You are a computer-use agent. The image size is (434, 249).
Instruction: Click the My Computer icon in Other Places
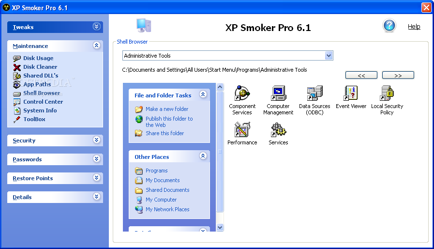click(x=139, y=200)
